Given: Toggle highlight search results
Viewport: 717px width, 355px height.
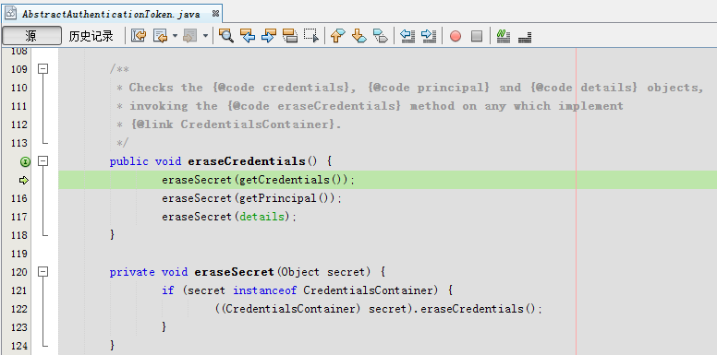Looking at the screenshot, I should (x=290, y=36).
